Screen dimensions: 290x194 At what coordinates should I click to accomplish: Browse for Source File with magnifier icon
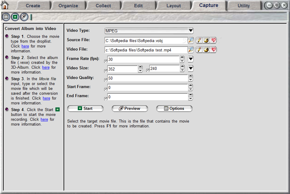[x=191, y=40]
